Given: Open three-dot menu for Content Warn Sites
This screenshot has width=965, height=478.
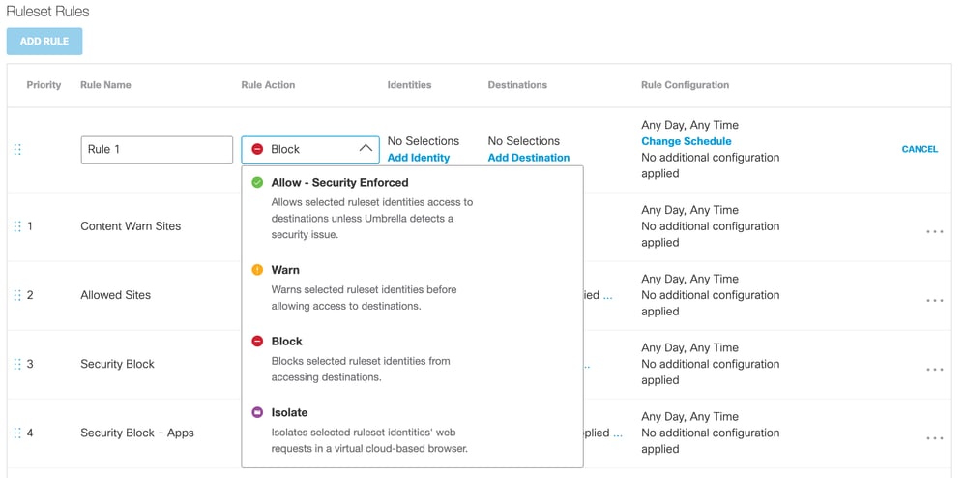Looking at the screenshot, I should 934,232.
